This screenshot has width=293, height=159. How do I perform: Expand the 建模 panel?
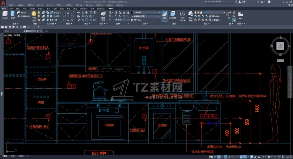[x=15, y=24]
